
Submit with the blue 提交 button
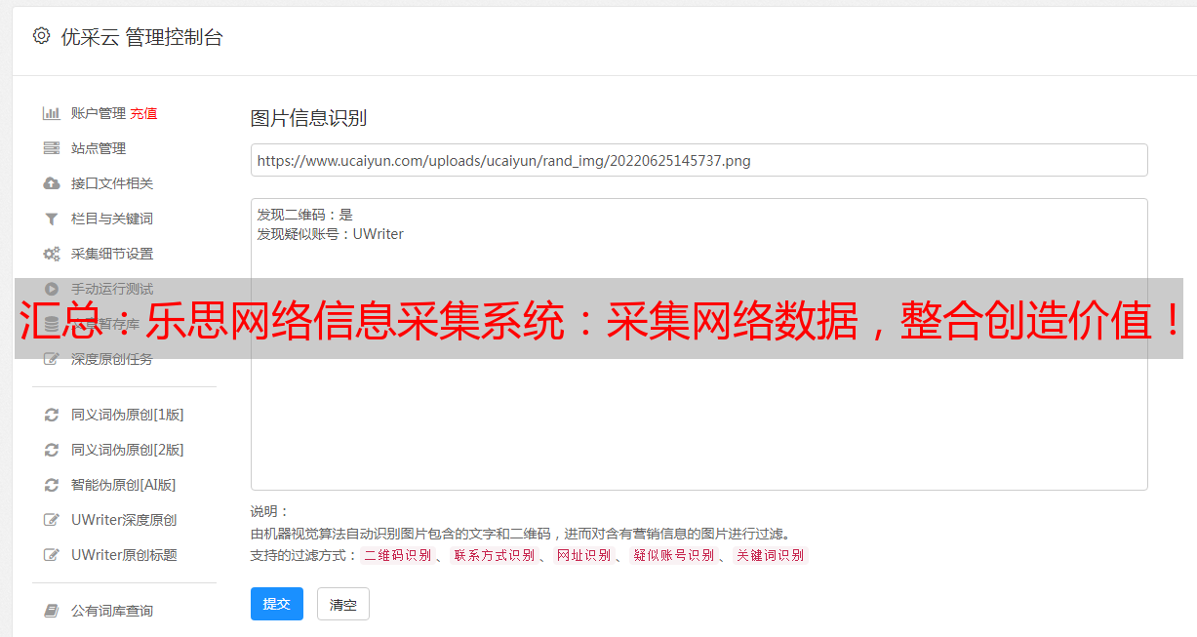point(277,604)
